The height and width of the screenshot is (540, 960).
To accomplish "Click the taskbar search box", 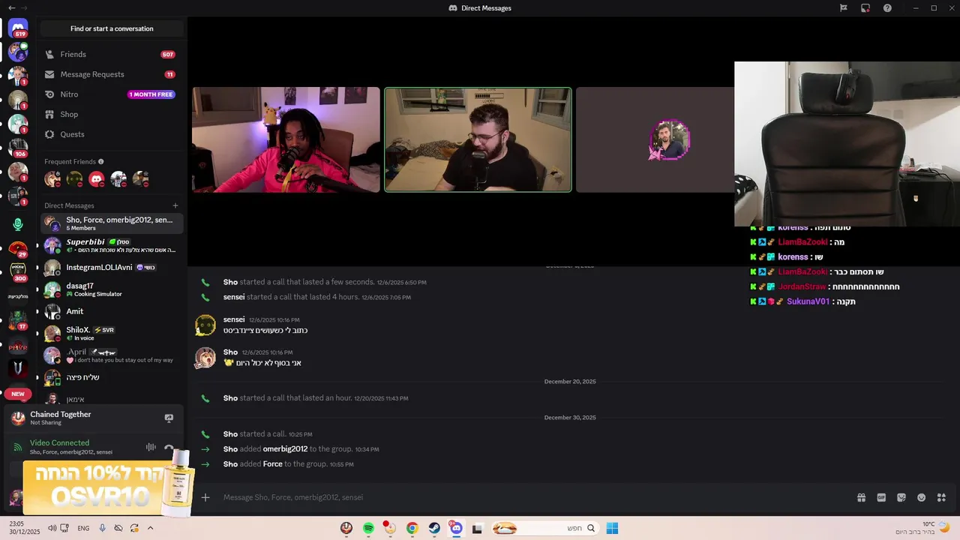I will (545, 528).
